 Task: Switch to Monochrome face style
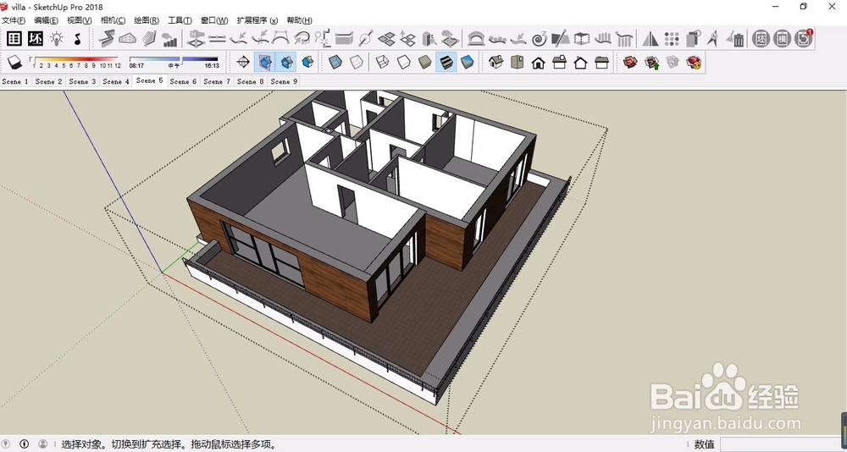[468, 62]
